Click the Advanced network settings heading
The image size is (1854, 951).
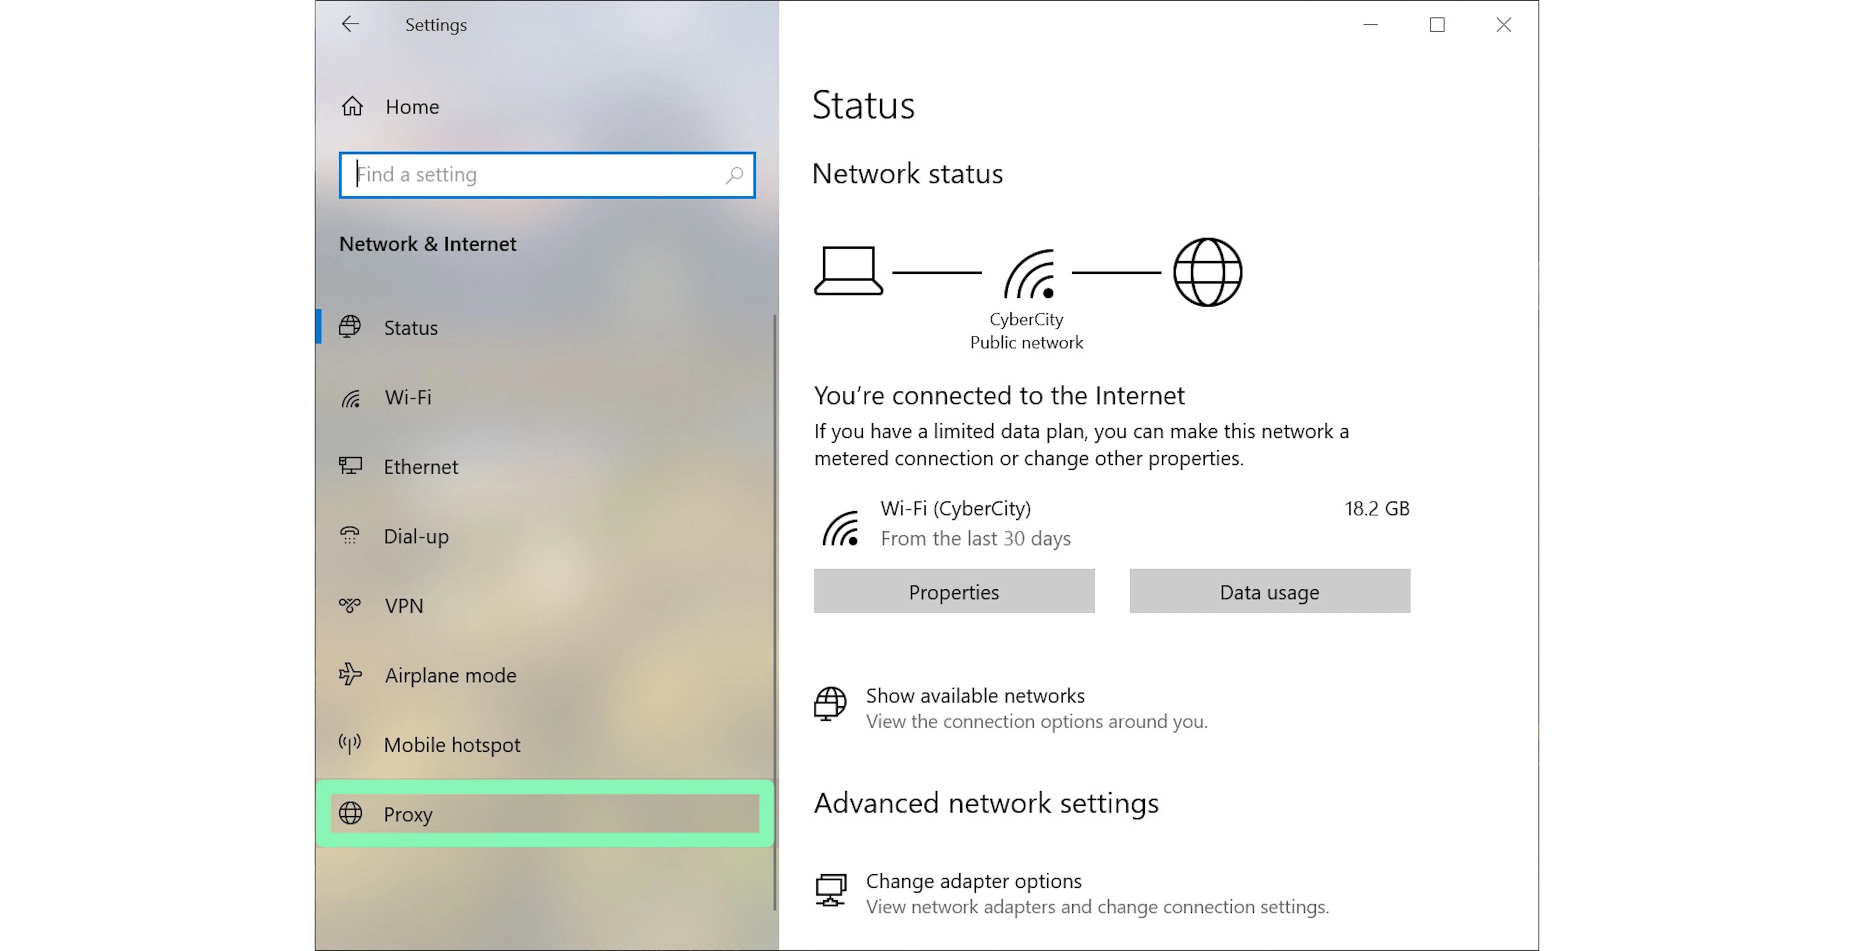(x=986, y=803)
